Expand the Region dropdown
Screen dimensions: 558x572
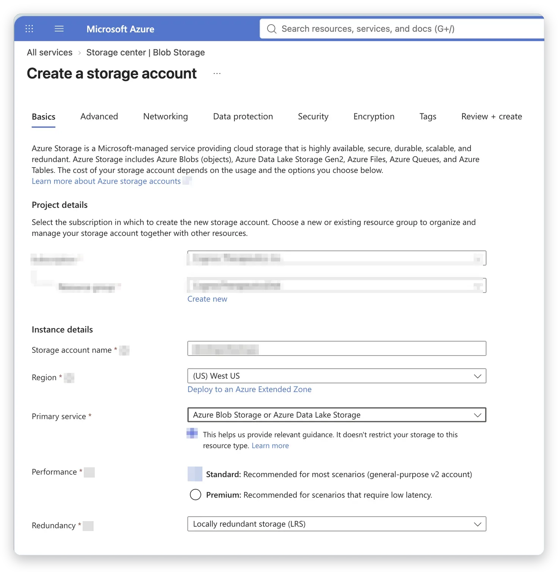337,376
